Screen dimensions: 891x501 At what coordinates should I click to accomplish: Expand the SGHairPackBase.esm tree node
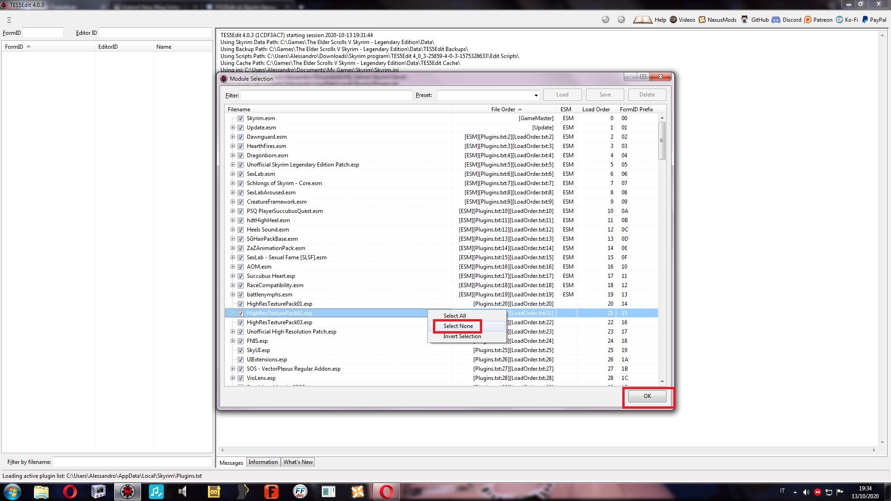coord(232,239)
